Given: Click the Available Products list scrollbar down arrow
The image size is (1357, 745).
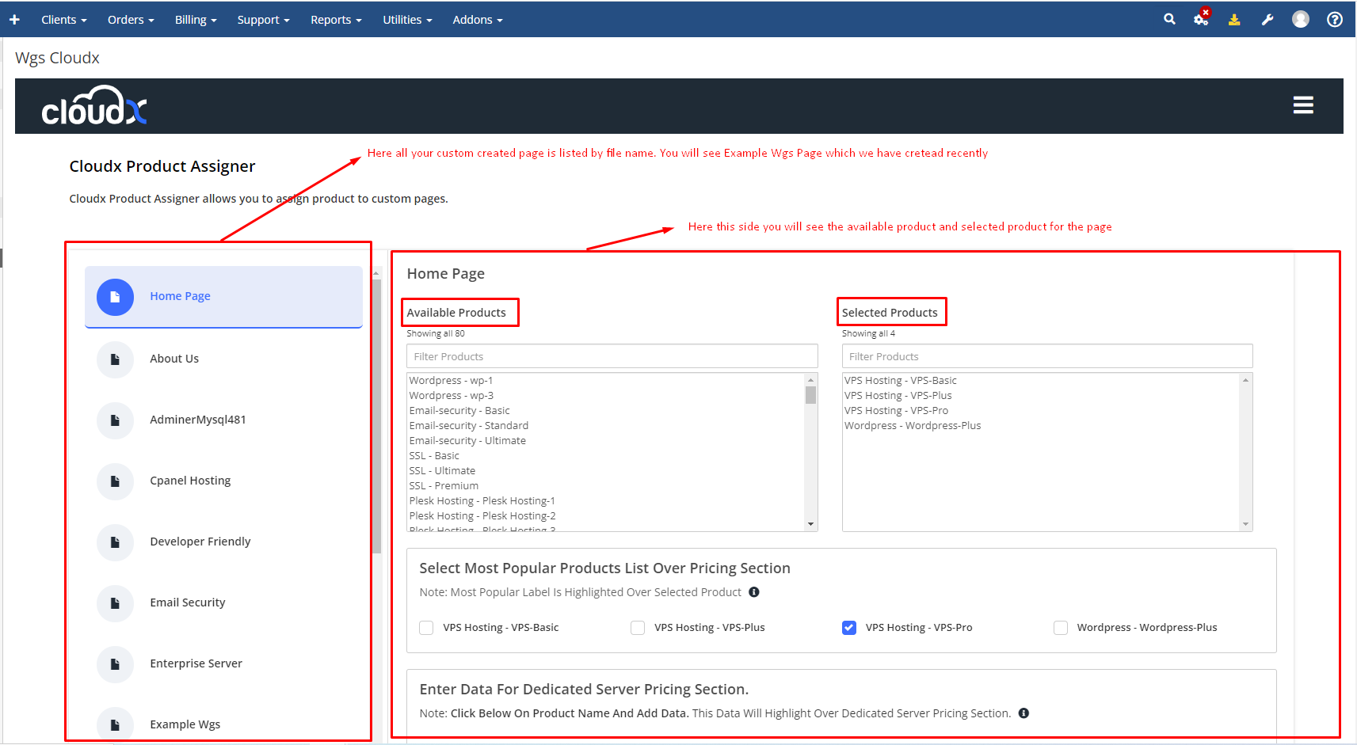Looking at the screenshot, I should tap(810, 524).
